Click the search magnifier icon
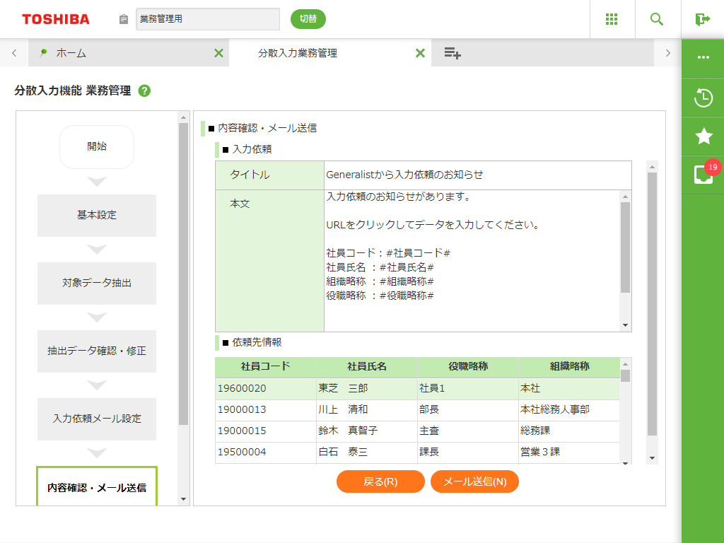This screenshot has width=724, height=543. [x=657, y=19]
